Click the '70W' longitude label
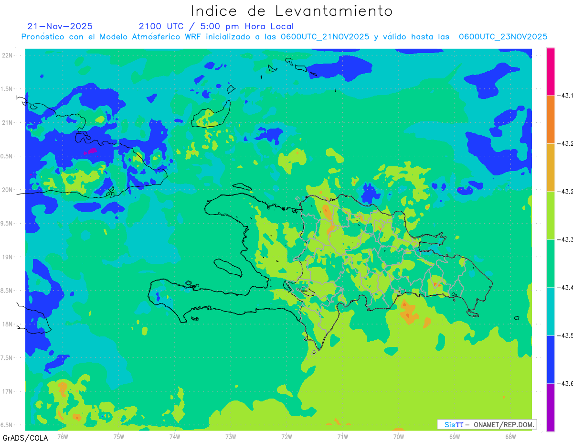The image size is (573, 443). point(398,436)
